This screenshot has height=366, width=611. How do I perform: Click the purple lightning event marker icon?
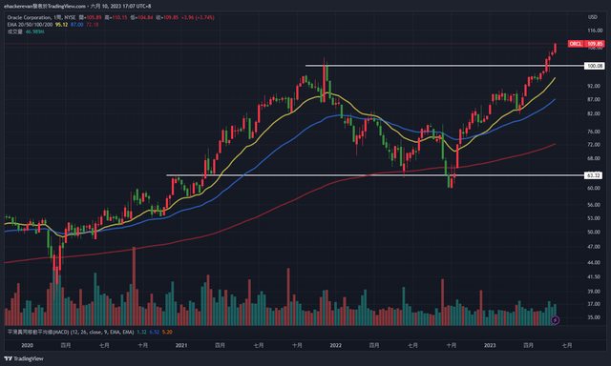[556, 320]
